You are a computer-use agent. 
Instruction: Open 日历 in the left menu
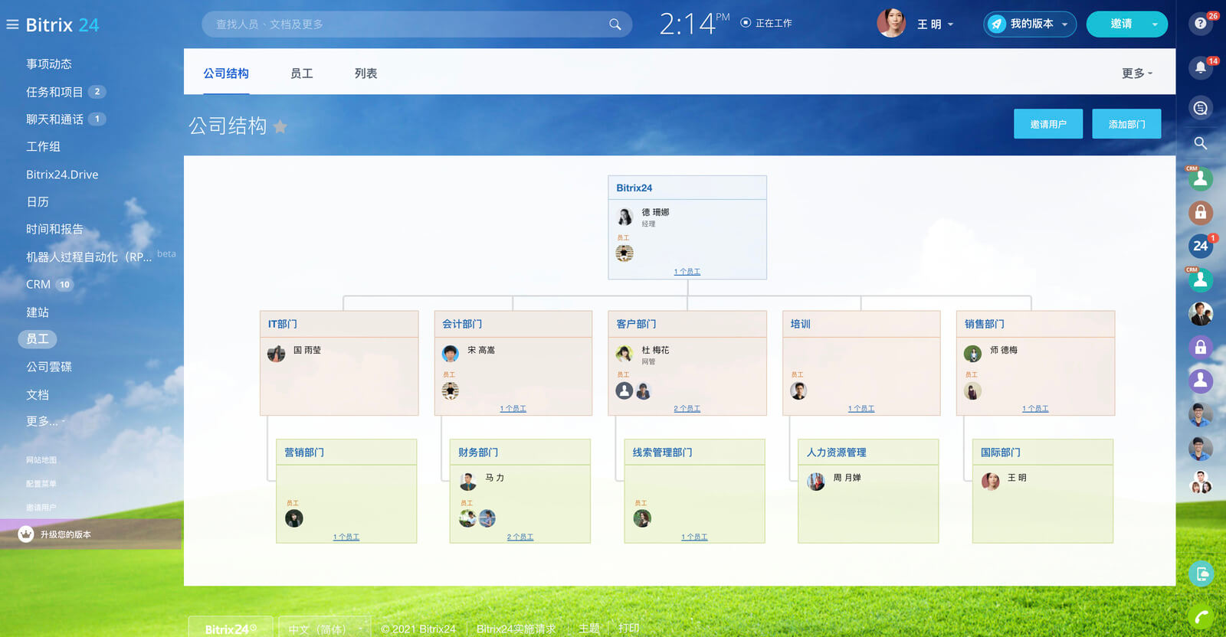click(38, 202)
